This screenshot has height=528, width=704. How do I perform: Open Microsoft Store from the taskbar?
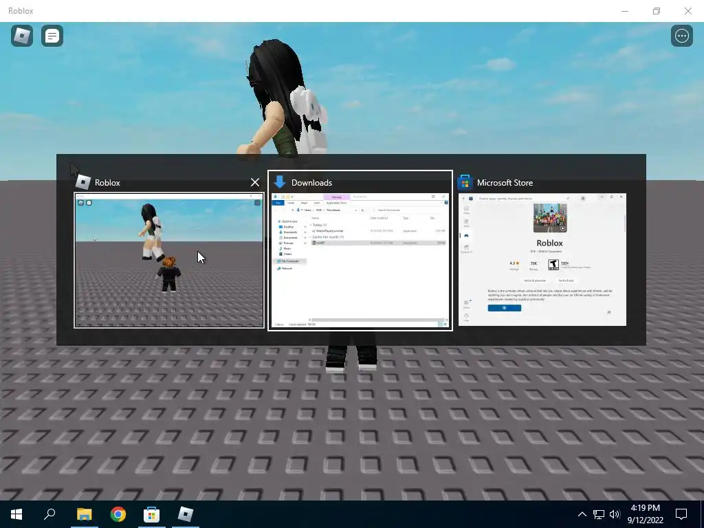pos(152,514)
